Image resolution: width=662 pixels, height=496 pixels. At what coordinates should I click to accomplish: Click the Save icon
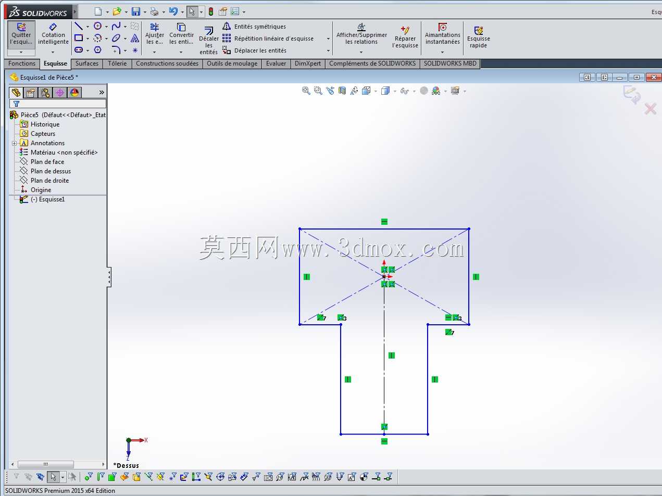coord(136,11)
